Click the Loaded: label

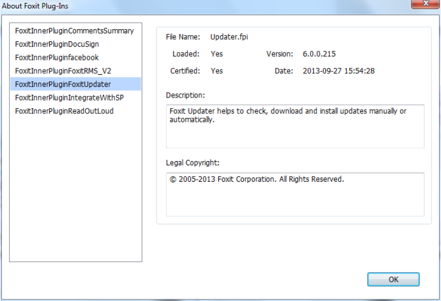pyautogui.click(x=186, y=54)
